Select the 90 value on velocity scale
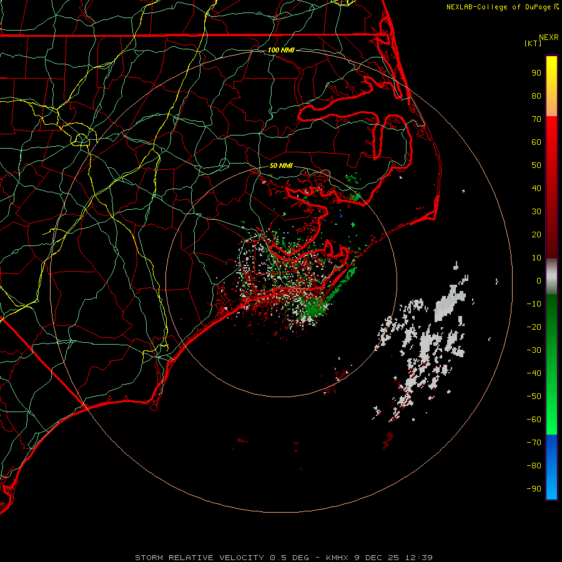562x562 pixels. coord(536,73)
